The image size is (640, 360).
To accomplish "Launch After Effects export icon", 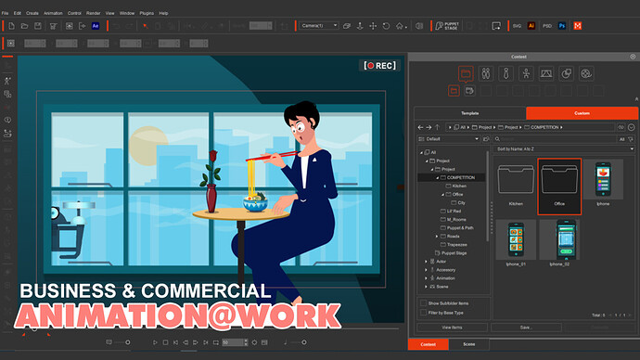I will [96, 26].
